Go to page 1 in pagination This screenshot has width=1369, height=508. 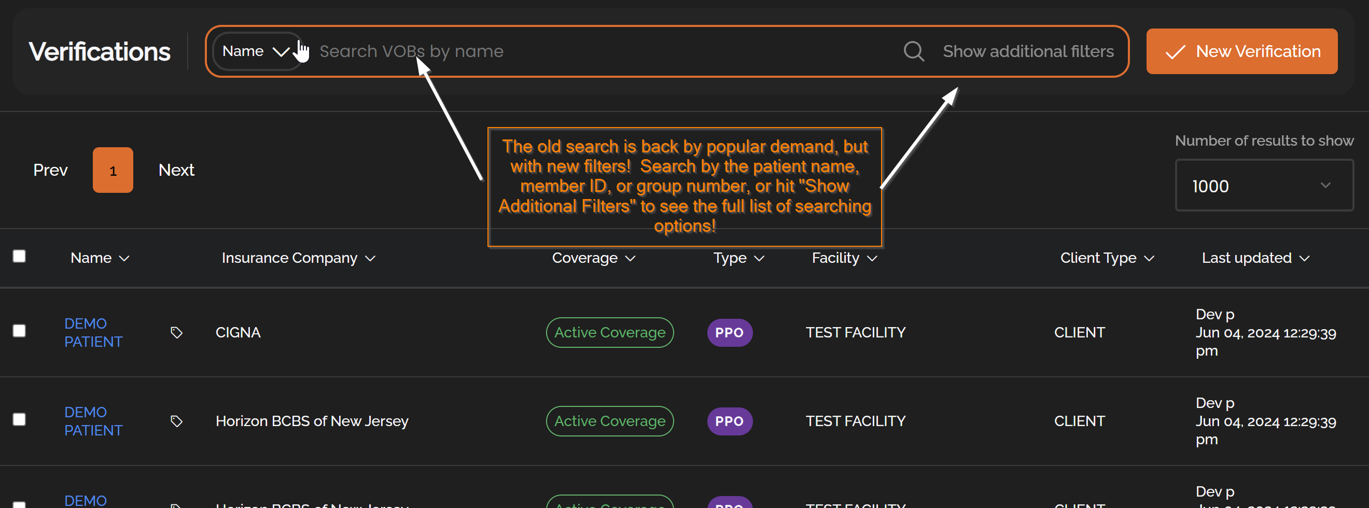point(113,170)
